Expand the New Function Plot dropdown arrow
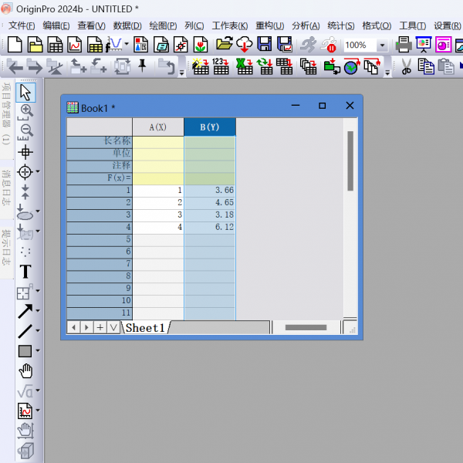The width and height of the screenshot is (463, 463). coord(127,44)
